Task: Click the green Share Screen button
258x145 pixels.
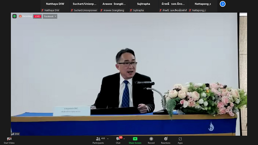Action: tap(135, 140)
